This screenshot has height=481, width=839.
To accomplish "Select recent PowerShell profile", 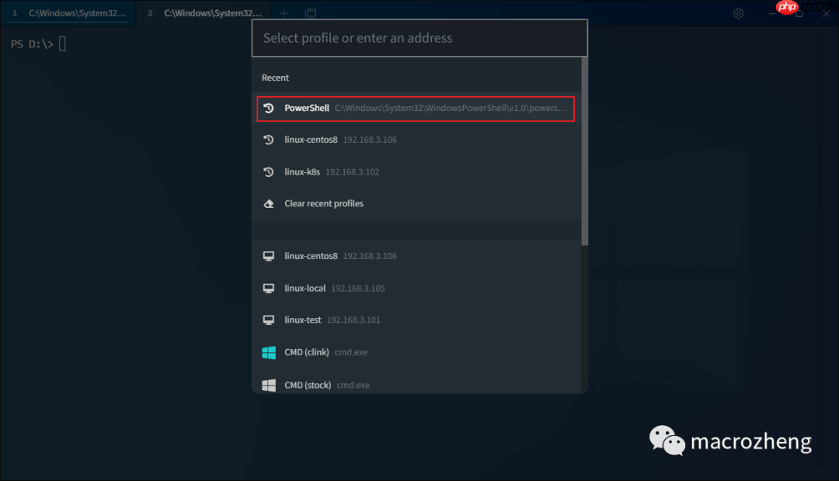I will (x=416, y=109).
